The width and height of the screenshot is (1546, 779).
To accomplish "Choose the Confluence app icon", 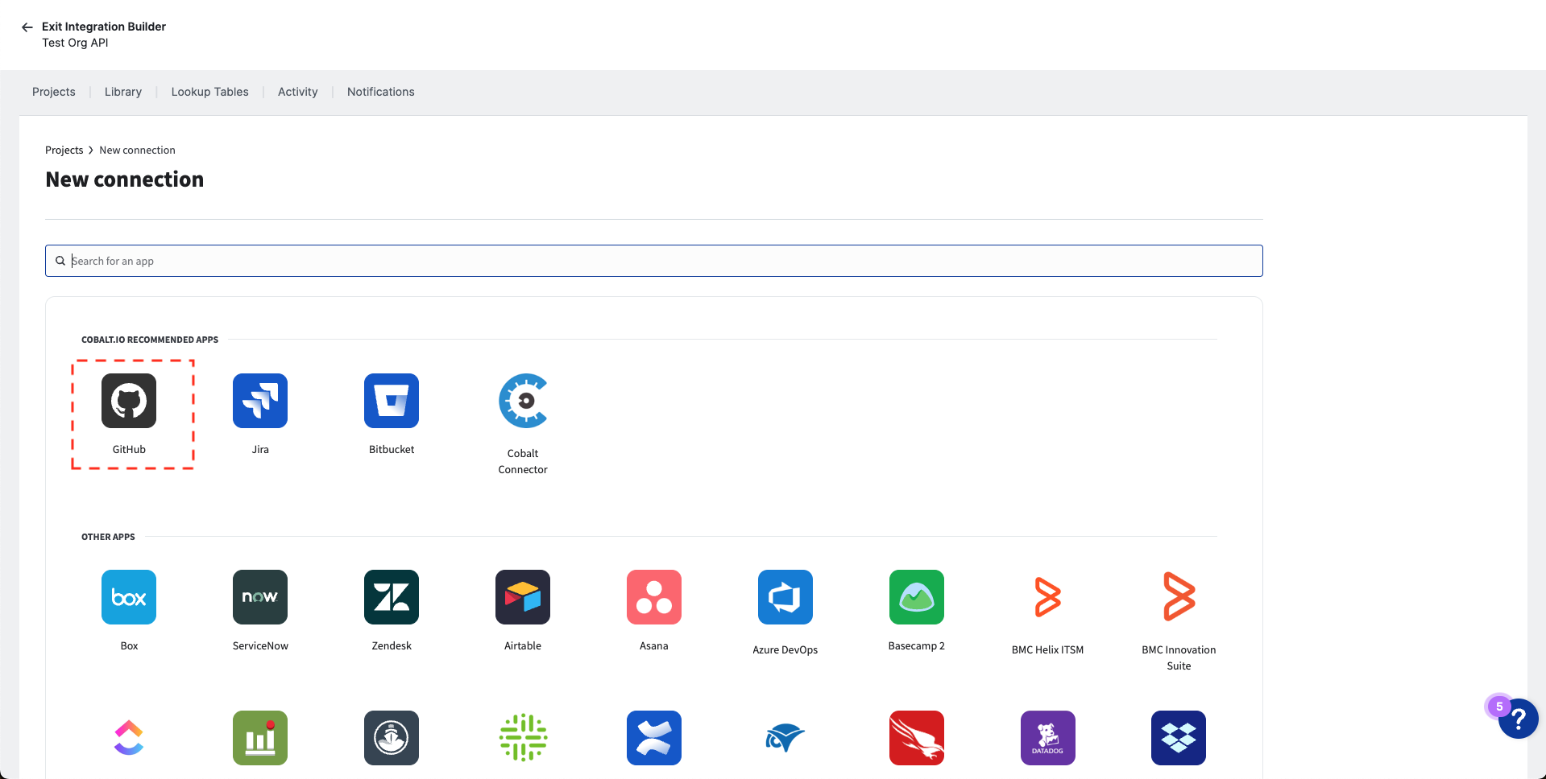I will tap(654, 738).
